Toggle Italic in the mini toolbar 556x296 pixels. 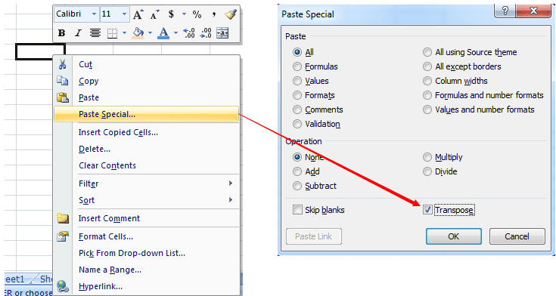coord(78,33)
